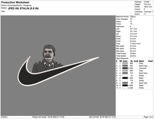154x119 pixels.
Task: Click the embroidery design preview image
Action: [58, 66]
